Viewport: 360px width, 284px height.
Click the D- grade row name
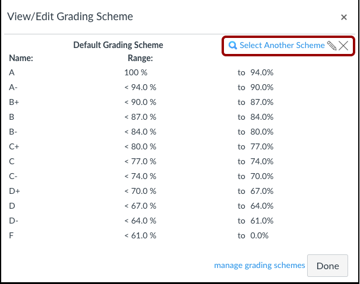pyautogui.click(x=14, y=221)
